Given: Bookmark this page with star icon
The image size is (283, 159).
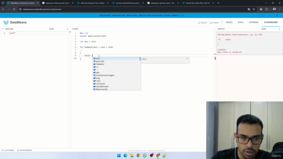Looking at the screenshot, I should (x=254, y=9).
